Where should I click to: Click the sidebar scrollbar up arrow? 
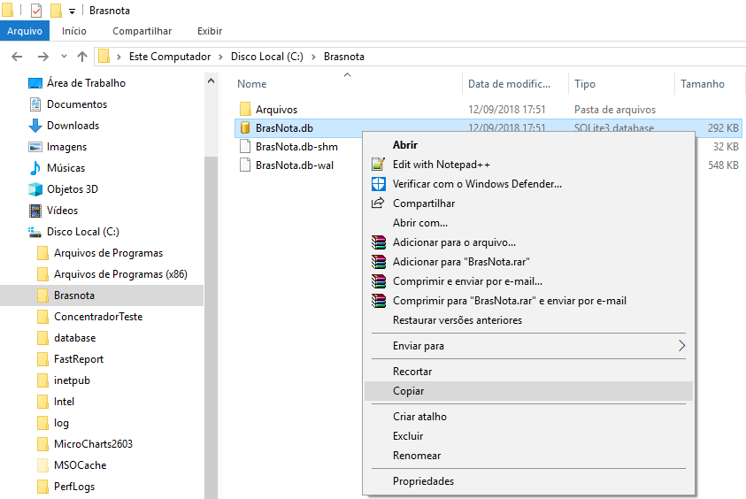click(x=211, y=81)
